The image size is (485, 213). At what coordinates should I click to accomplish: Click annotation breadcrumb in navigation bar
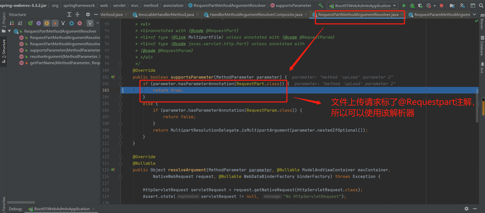(x=173, y=5)
